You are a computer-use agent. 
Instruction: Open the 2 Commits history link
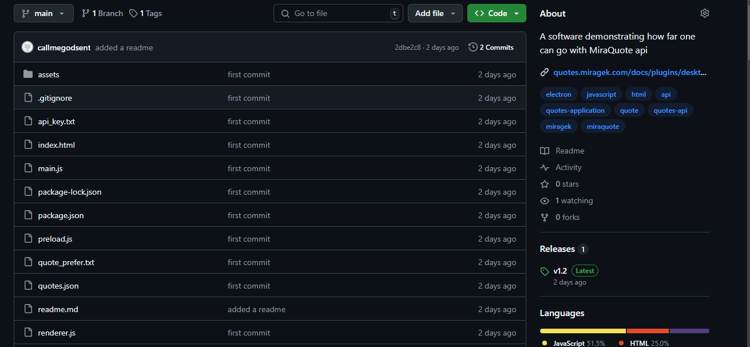click(x=491, y=47)
